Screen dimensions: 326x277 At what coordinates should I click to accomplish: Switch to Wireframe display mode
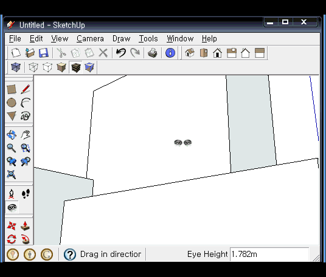33,67
